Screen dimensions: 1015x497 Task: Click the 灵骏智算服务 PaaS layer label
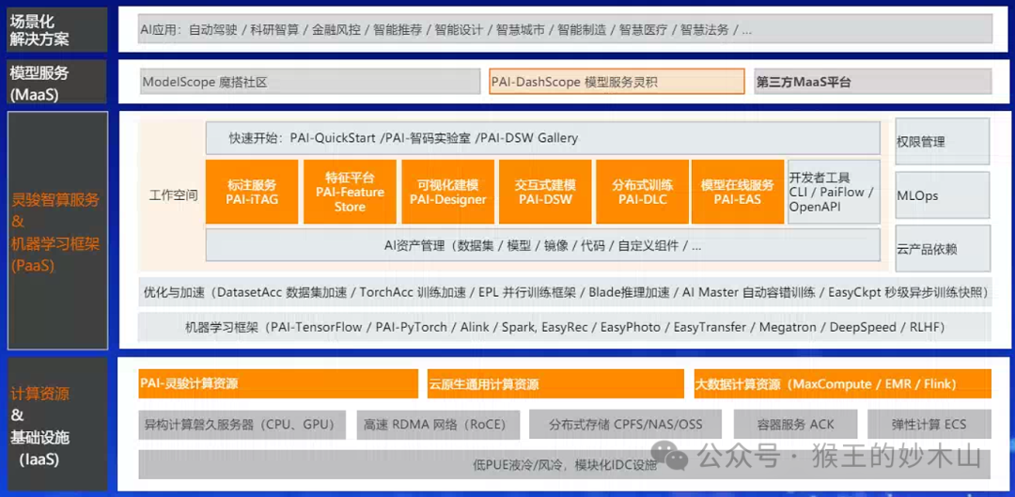pyautogui.click(x=57, y=230)
